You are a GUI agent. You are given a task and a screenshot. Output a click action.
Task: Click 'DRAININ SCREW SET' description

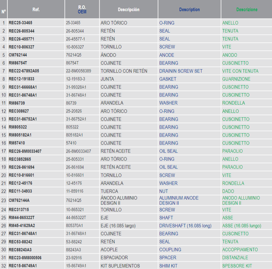[x=181, y=71]
